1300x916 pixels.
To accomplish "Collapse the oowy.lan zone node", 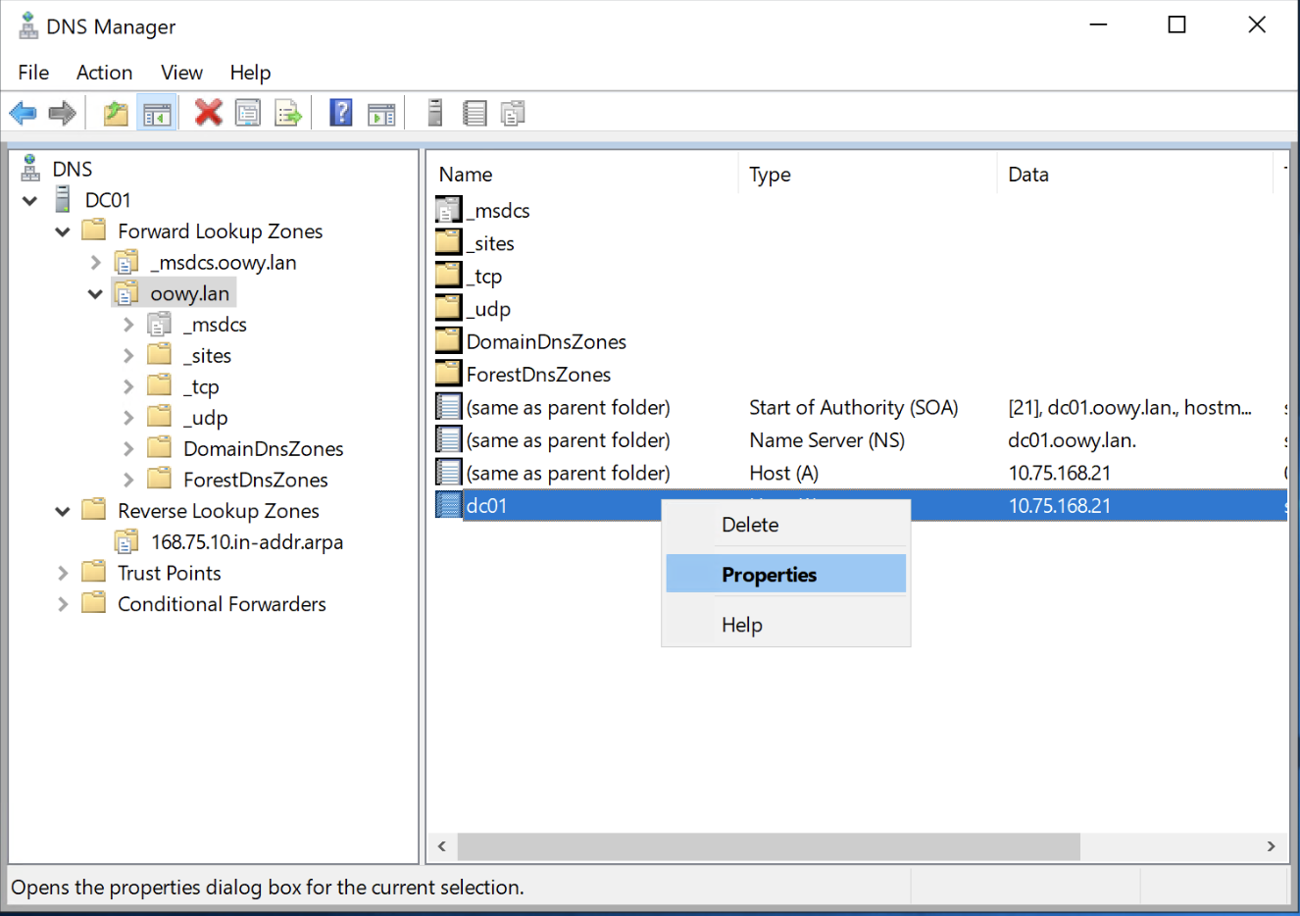I will (95, 294).
